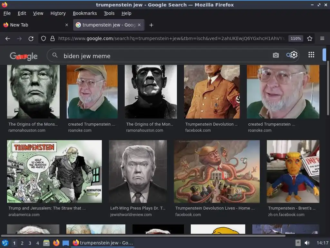Viewport: 330px width, 248px height.
Task: Show the desktop via taskbar icon
Action: [66, 243]
